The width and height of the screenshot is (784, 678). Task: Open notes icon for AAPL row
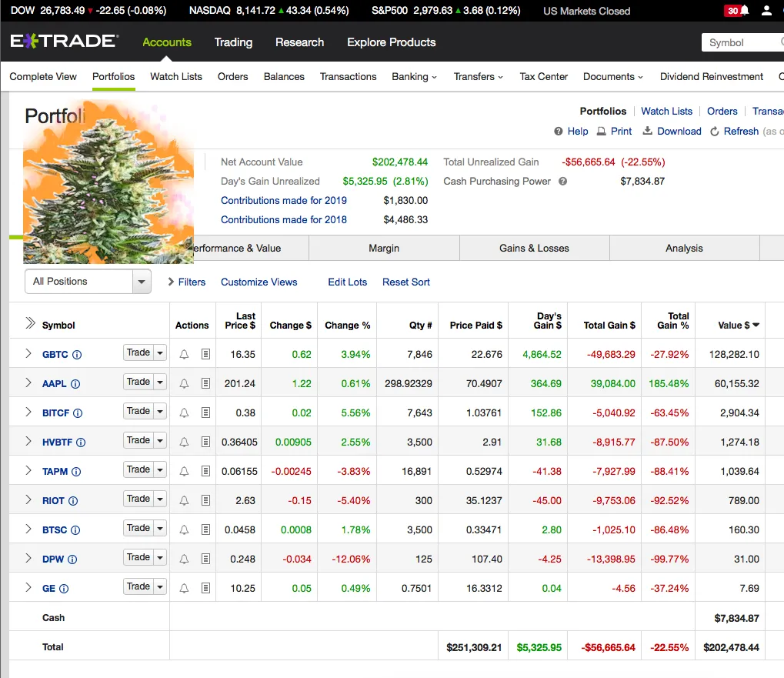[x=205, y=383]
